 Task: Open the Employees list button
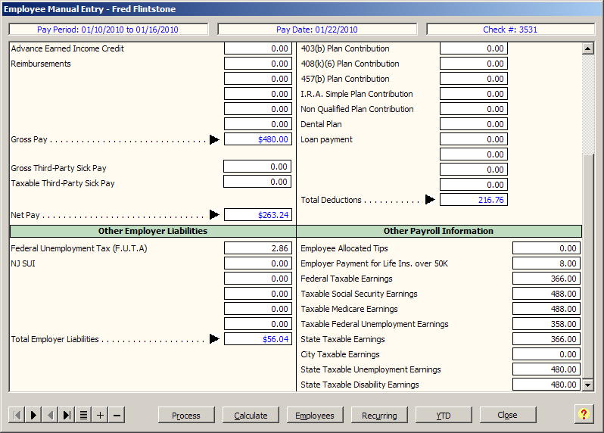(x=315, y=415)
